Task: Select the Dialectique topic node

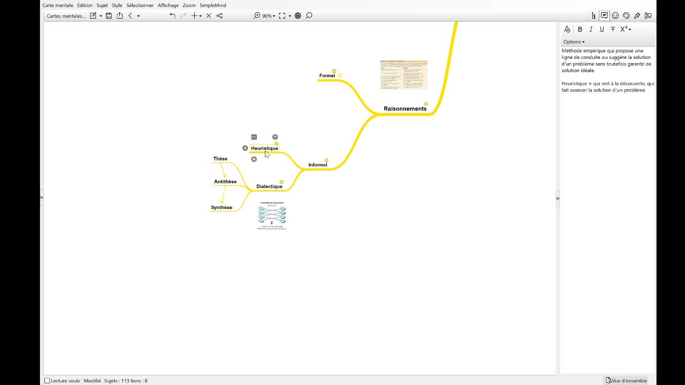Action: coord(269,187)
